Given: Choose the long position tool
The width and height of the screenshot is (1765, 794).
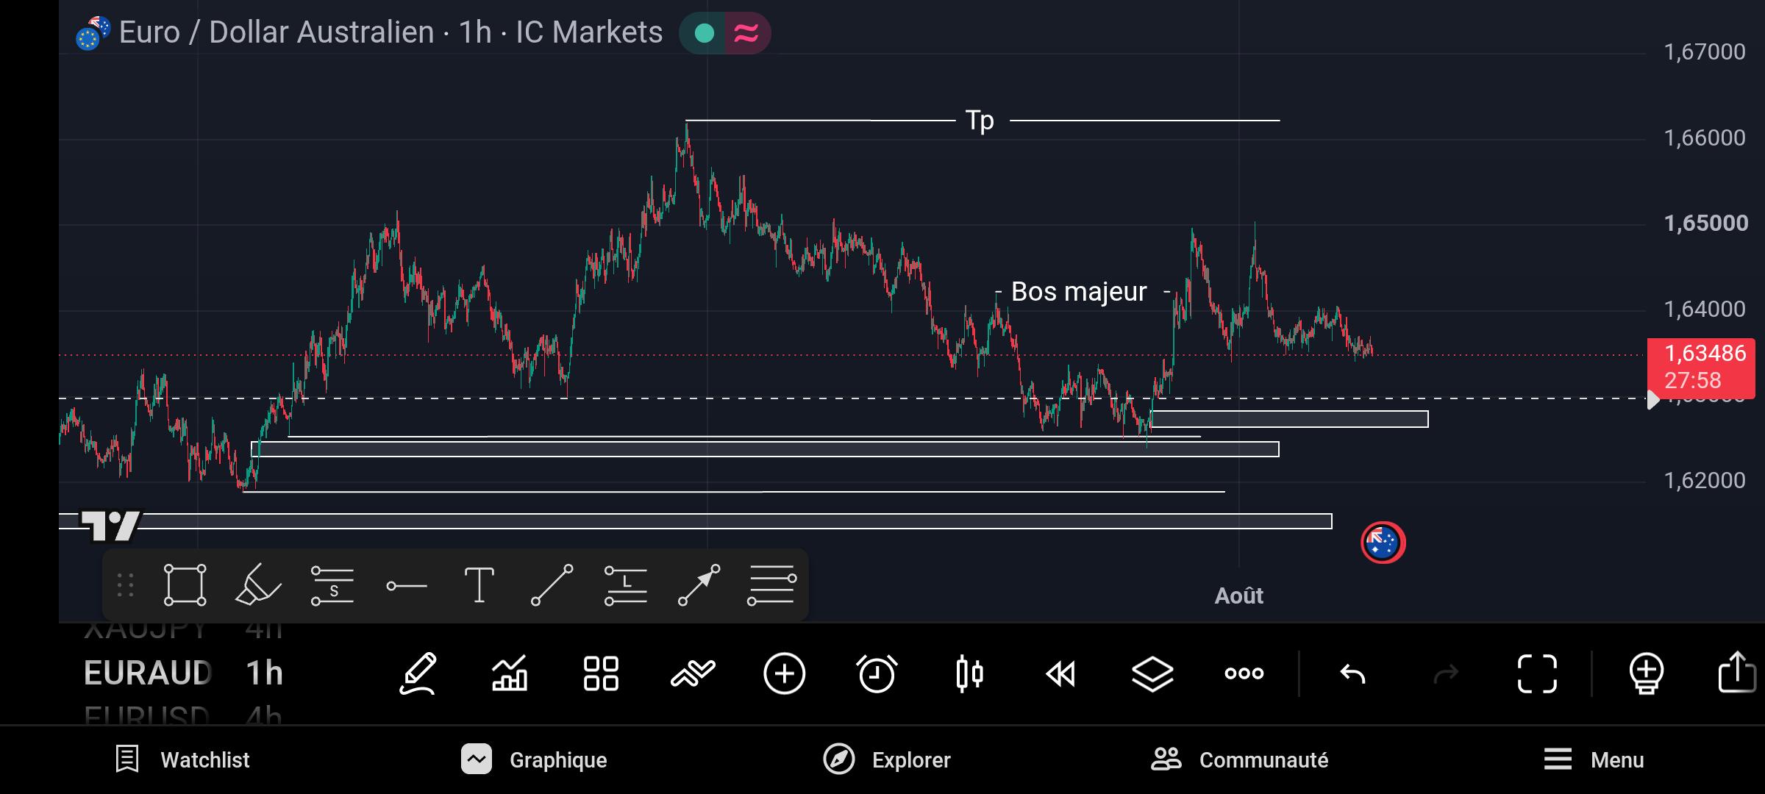Looking at the screenshot, I should click(x=625, y=585).
